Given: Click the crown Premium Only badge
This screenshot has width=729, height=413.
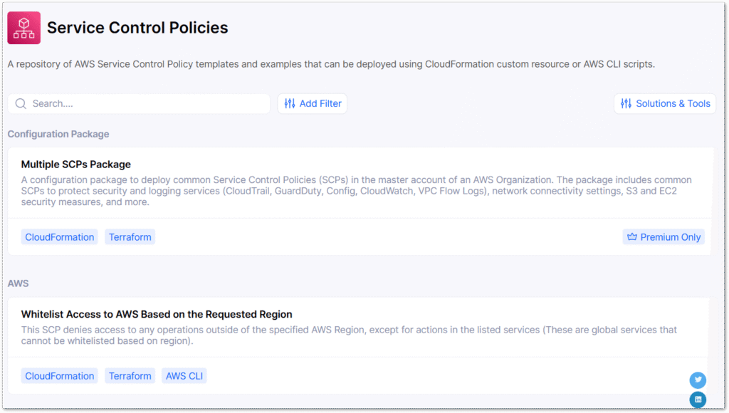Looking at the screenshot, I should click(664, 237).
